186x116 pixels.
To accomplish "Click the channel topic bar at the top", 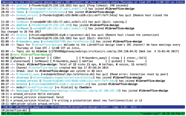I will point(93,2).
